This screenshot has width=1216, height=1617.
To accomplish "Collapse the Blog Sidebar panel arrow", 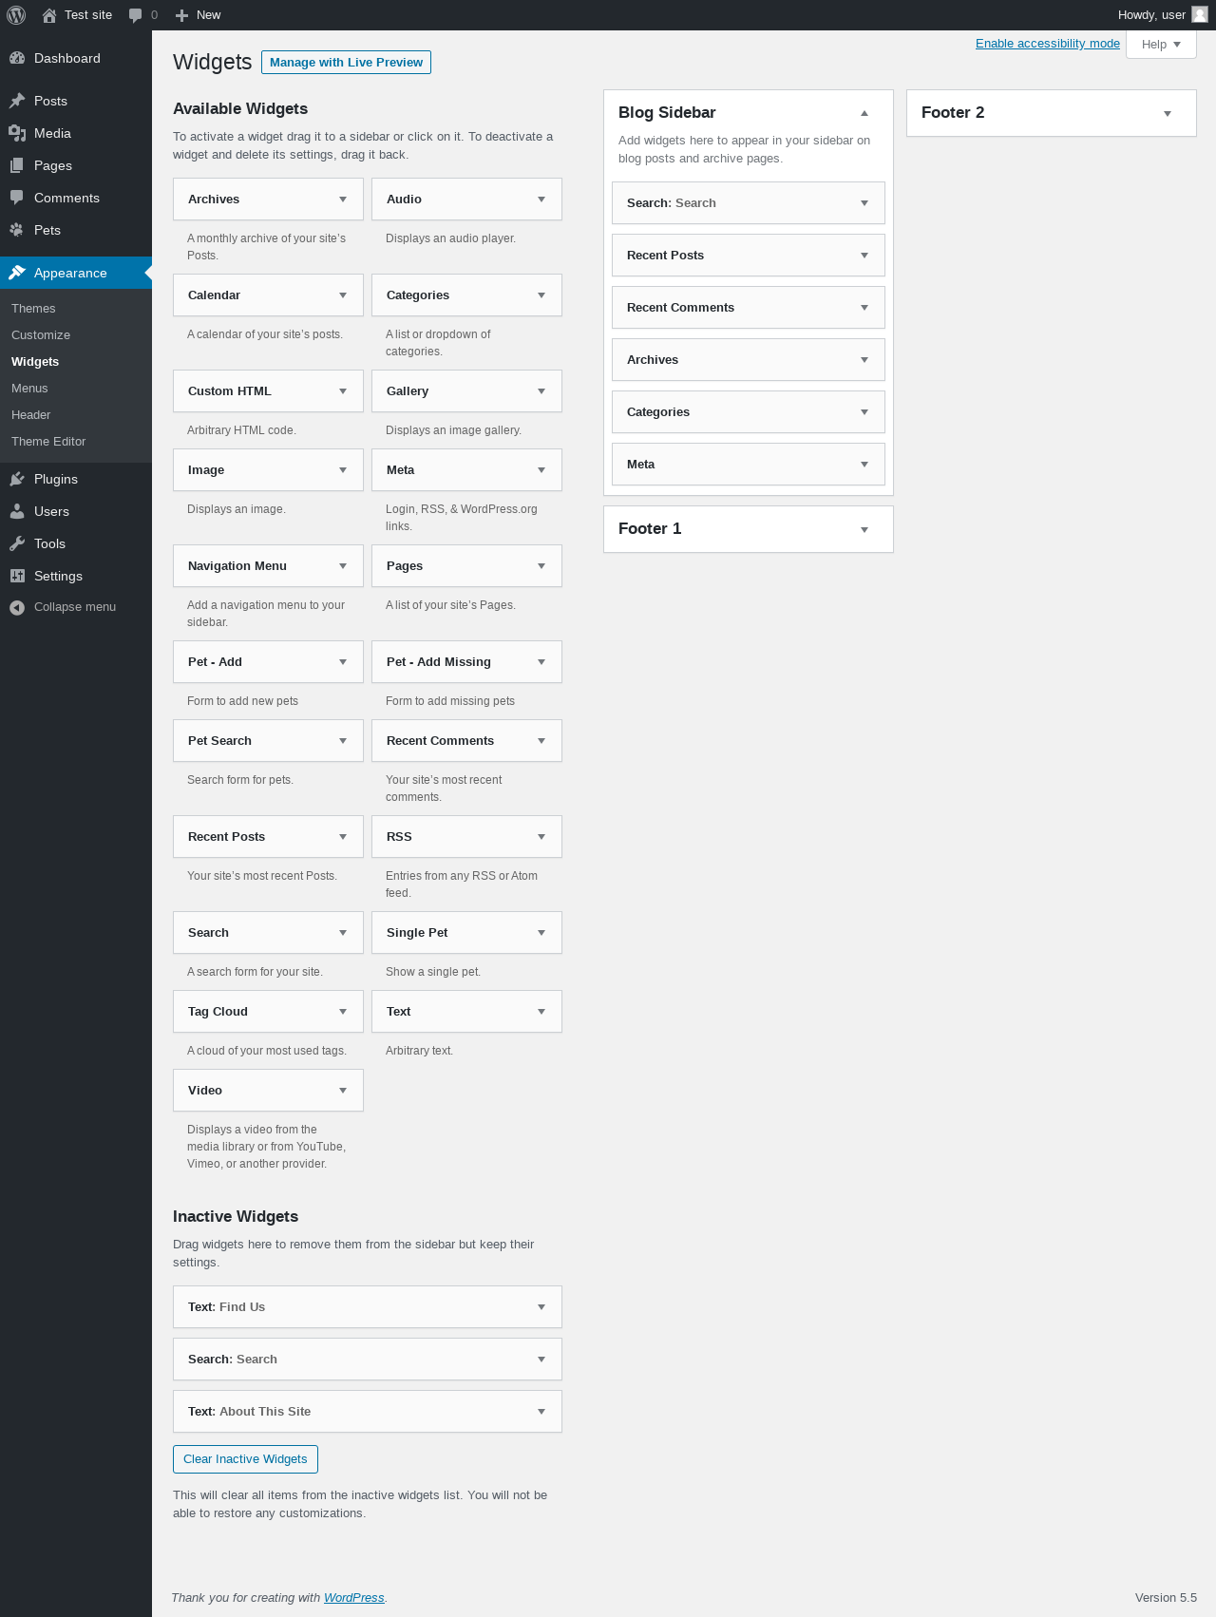I will tap(864, 113).
